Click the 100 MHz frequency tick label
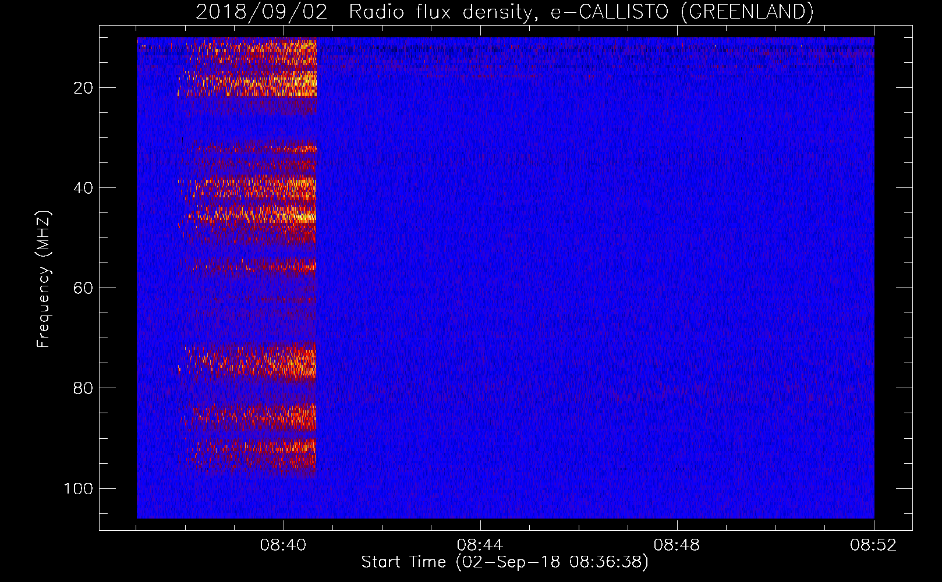 pyautogui.click(x=79, y=488)
